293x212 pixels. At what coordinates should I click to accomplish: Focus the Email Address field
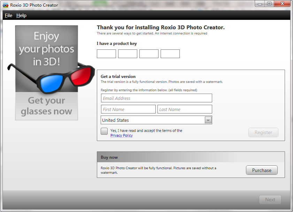(x=156, y=98)
